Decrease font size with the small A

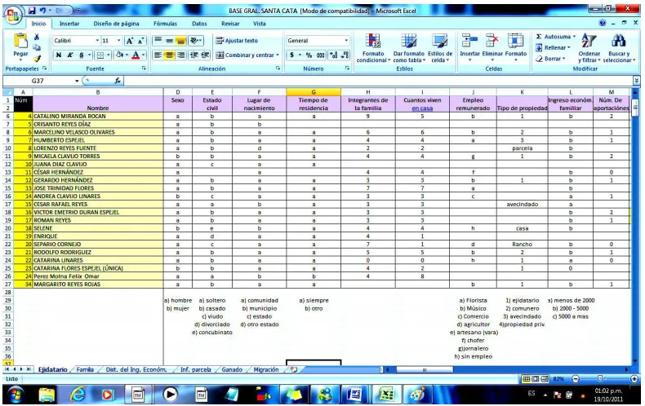pyautogui.click(x=140, y=41)
